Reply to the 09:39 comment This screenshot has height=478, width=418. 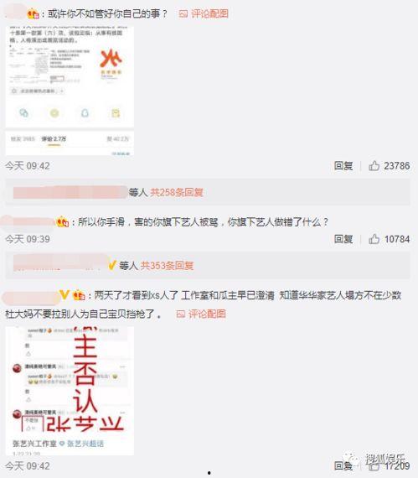click(x=343, y=239)
